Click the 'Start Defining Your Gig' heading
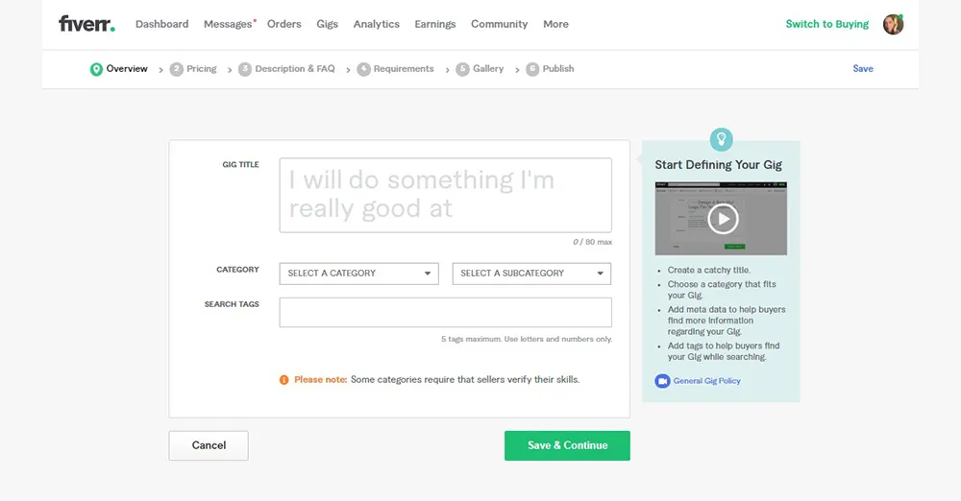961x501 pixels. 718,165
